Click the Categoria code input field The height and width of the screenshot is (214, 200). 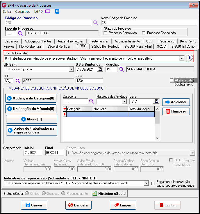[76, 101]
